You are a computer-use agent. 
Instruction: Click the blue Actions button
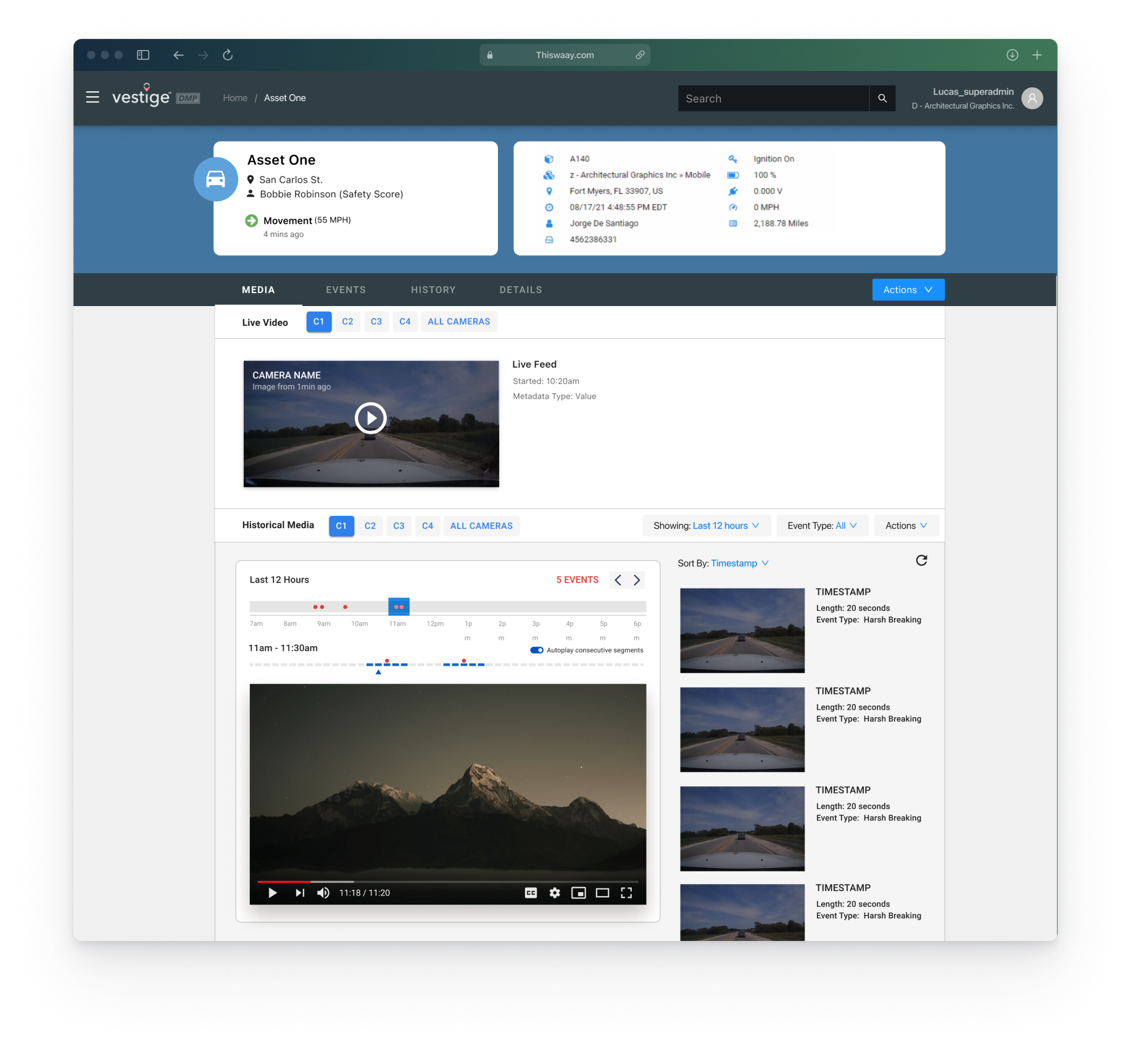click(908, 290)
